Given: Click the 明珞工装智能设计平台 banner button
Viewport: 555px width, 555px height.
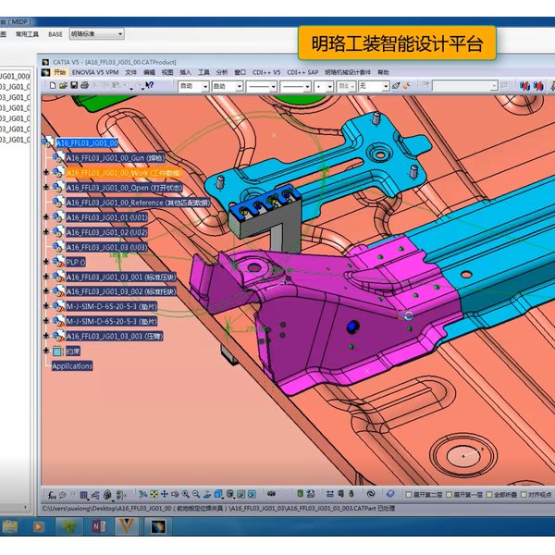Looking at the screenshot, I should [397, 43].
